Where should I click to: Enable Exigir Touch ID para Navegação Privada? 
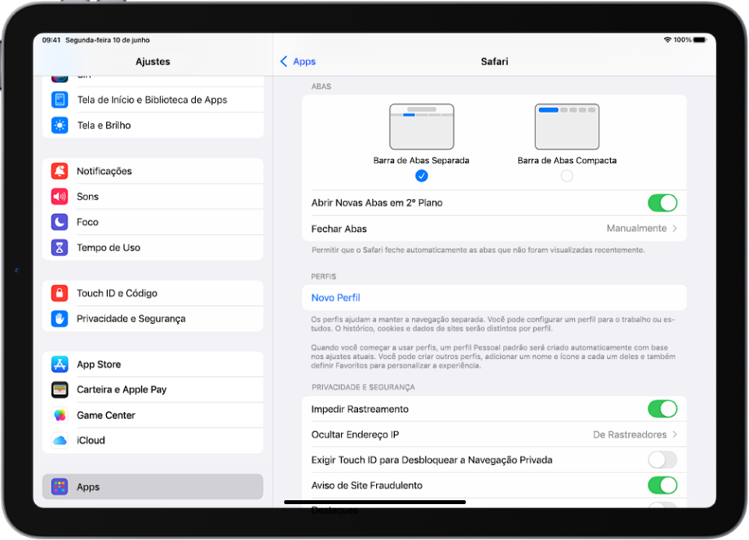tap(662, 460)
